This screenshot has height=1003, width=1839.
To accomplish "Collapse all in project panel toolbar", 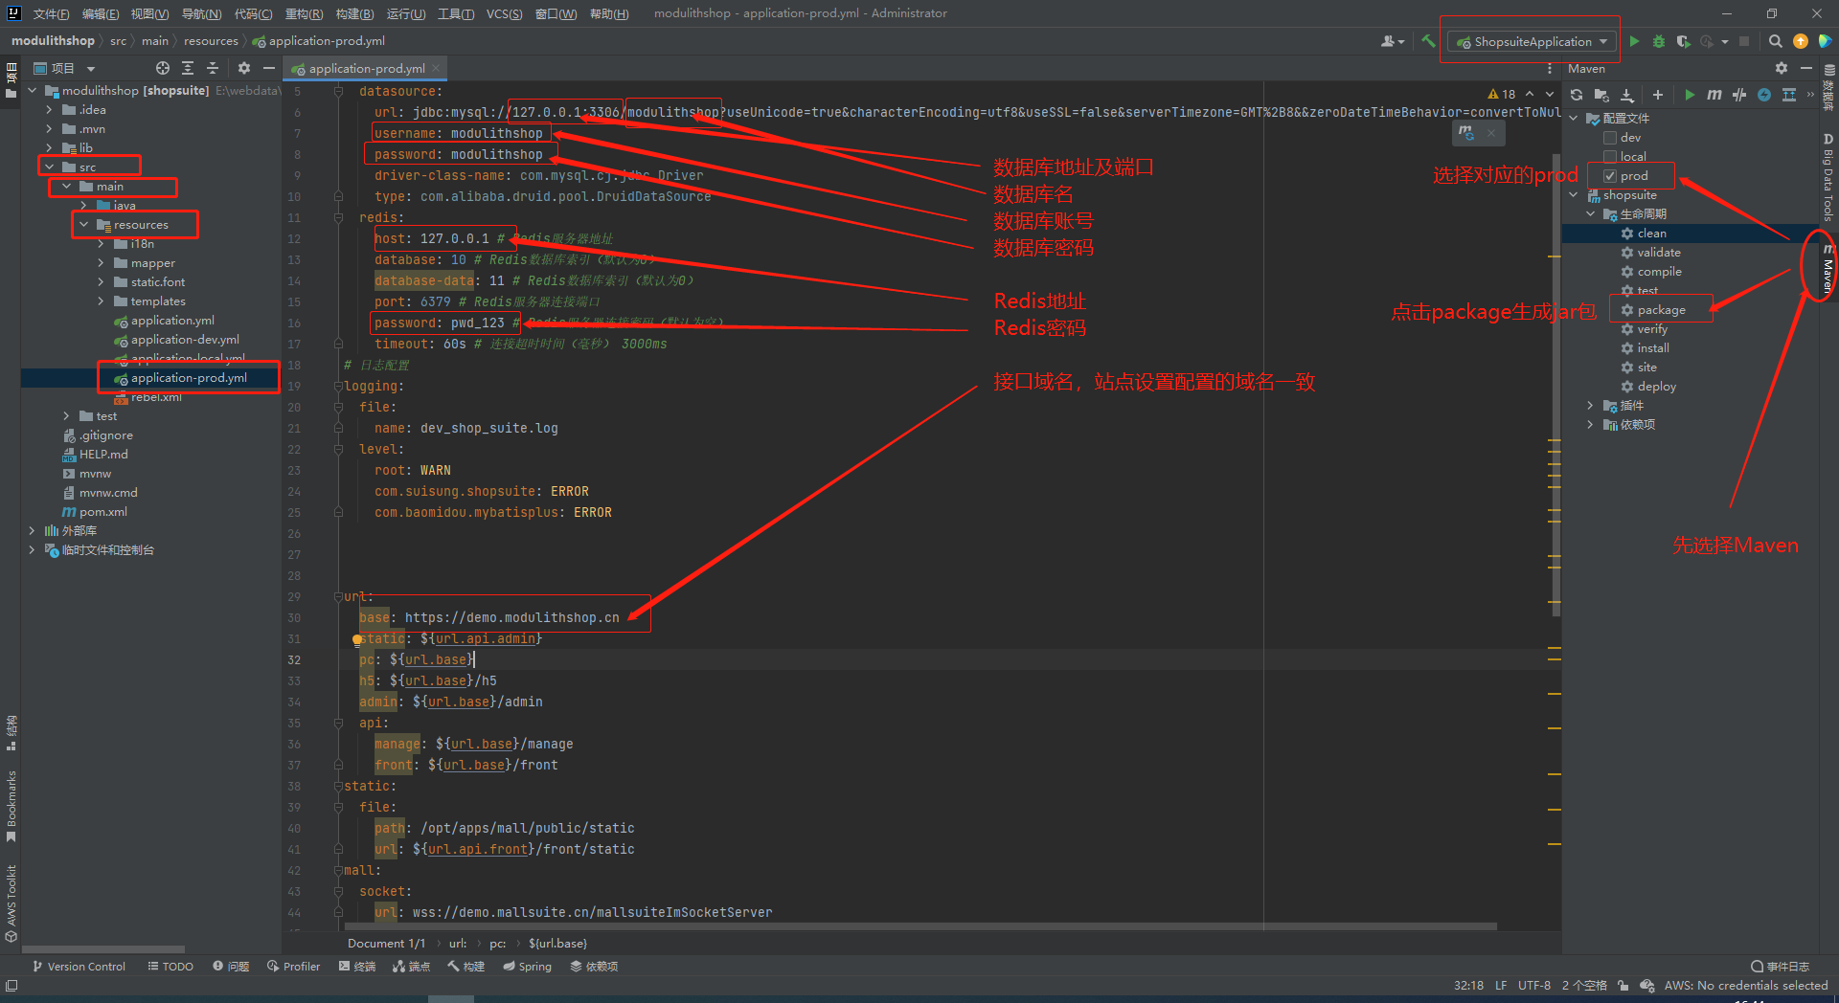I will point(213,68).
